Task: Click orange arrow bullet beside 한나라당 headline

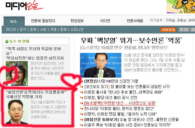Action: (81, 109)
